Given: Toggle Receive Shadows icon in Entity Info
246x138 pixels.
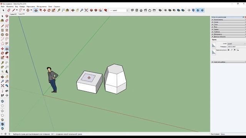Looking at the screenshot, I should coord(235,50).
